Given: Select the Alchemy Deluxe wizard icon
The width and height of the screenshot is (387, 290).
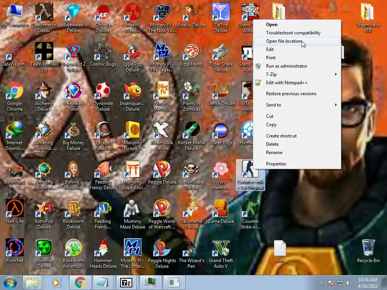Looking at the screenshot, I should pos(44,90).
